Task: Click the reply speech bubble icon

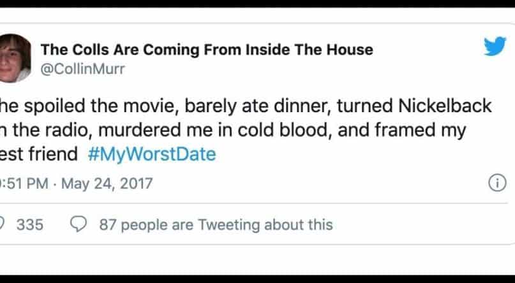Action: pos(80,224)
